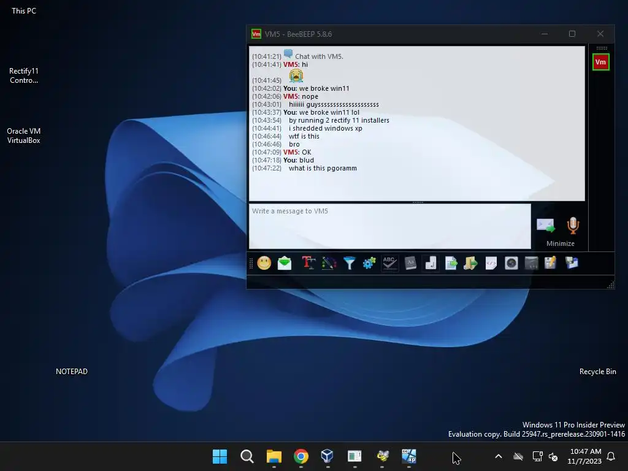This screenshot has width=628, height=471.
Task: Select the red Vm user avatar in sidebar
Action: click(x=601, y=62)
